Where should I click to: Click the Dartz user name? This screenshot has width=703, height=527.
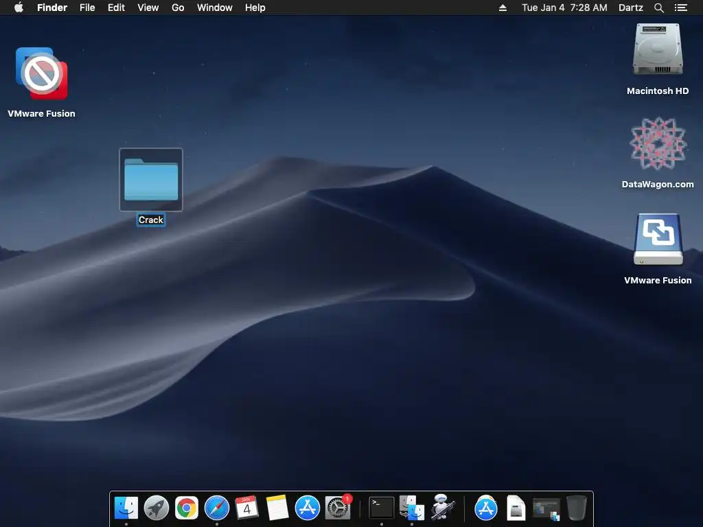pyautogui.click(x=631, y=8)
